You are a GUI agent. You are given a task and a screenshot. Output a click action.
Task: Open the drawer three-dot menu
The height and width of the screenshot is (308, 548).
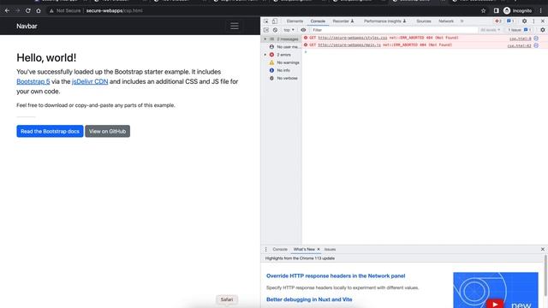[x=266, y=249]
